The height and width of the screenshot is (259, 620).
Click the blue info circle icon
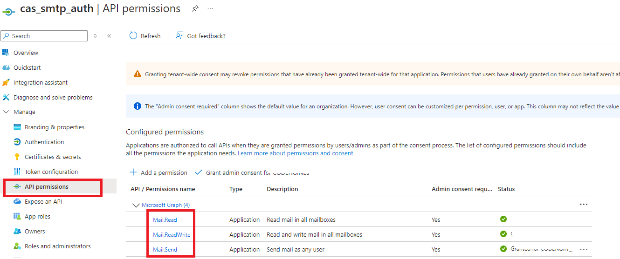pyautogui.click(x=138, y=106)
